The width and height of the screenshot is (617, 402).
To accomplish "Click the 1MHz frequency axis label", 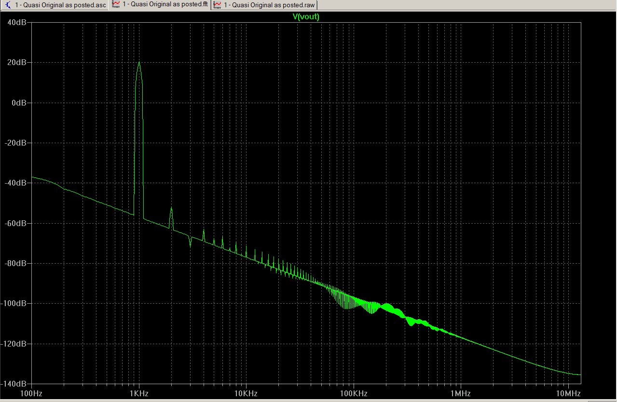I will point(461,394).
